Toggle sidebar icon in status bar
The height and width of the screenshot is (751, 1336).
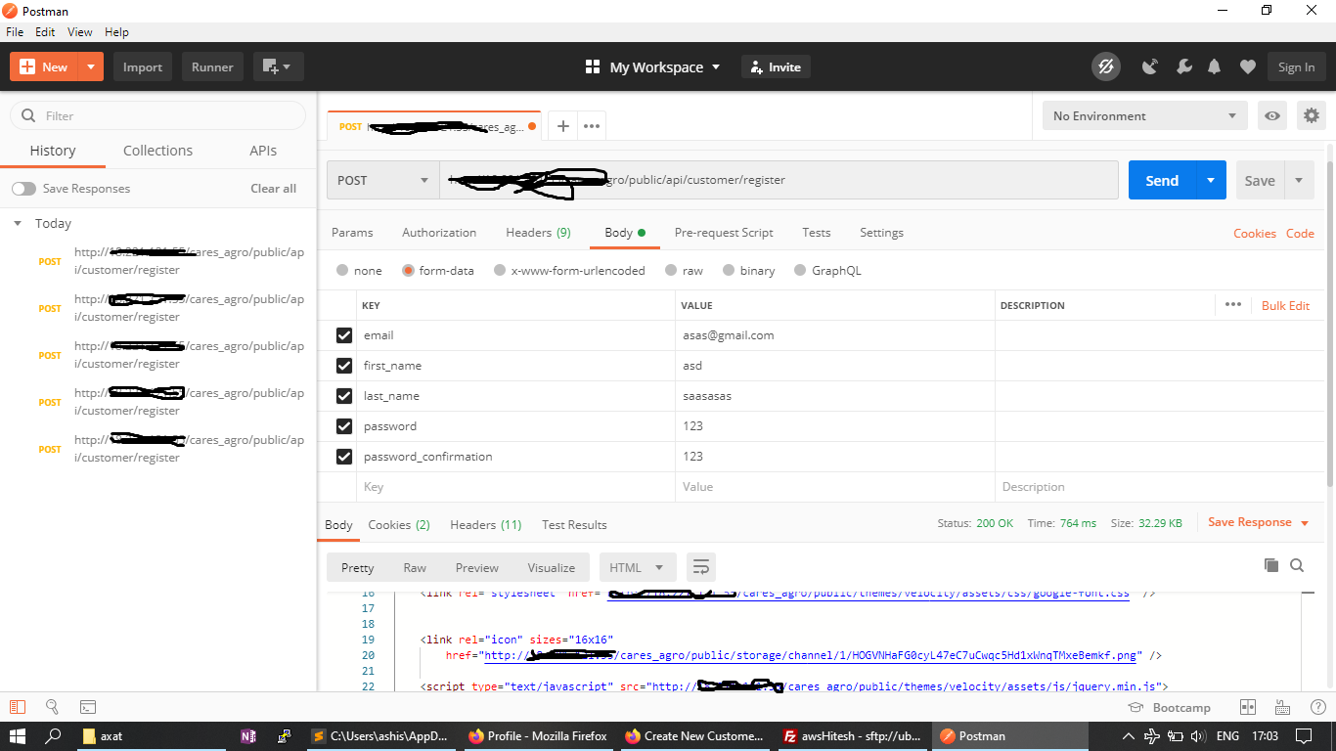click(18, 706)
